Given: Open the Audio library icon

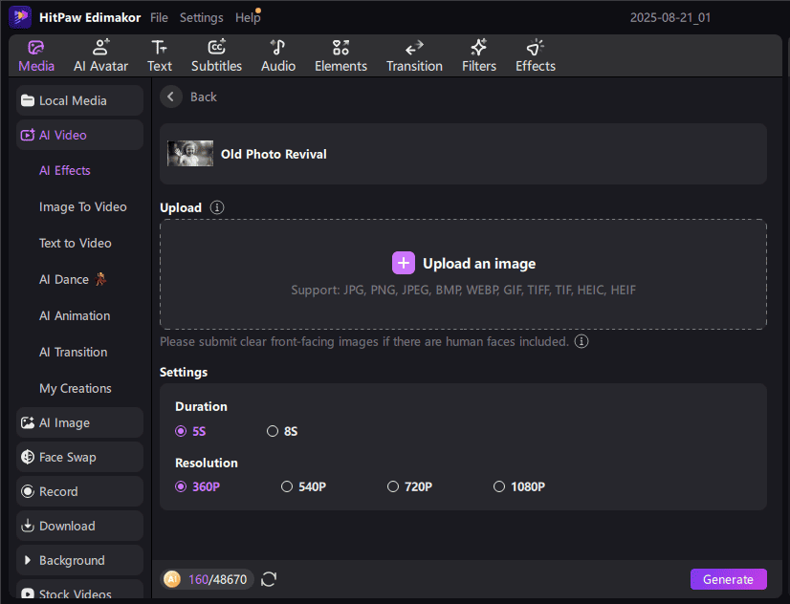Looking at the screenshot, I should 278,48.
